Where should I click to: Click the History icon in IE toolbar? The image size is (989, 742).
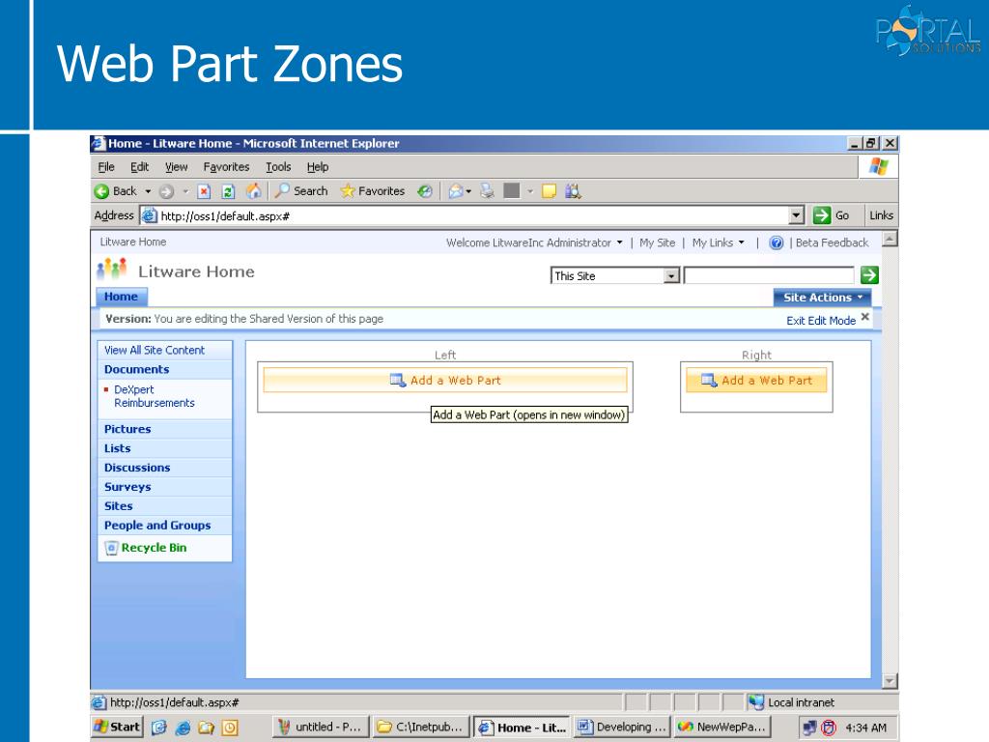[x=425, y=190]
